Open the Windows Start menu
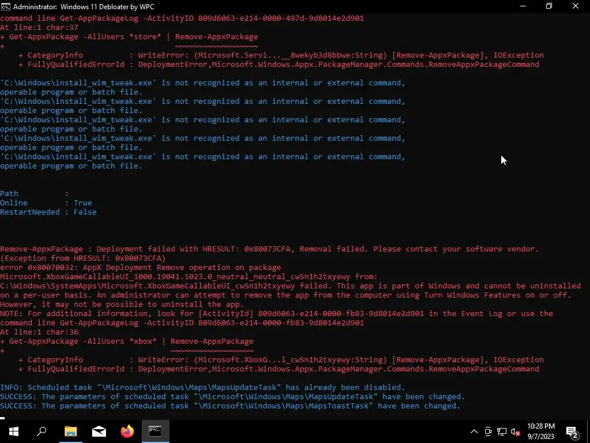The image size is (590, 443). click(14, 431)
